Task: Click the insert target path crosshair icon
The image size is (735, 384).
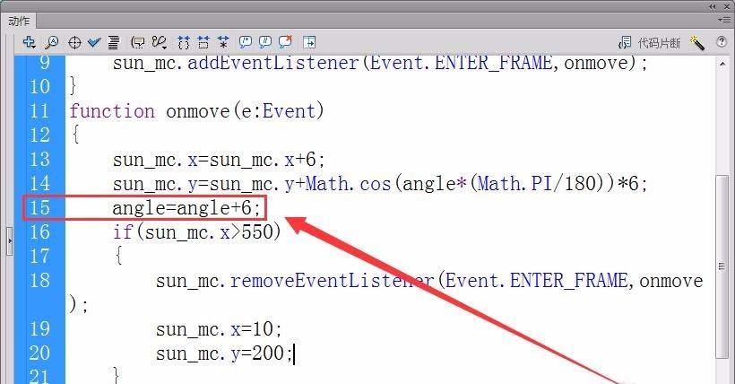Action: tap(74, 43)
